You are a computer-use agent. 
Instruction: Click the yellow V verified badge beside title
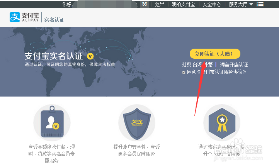pos(90,56)
